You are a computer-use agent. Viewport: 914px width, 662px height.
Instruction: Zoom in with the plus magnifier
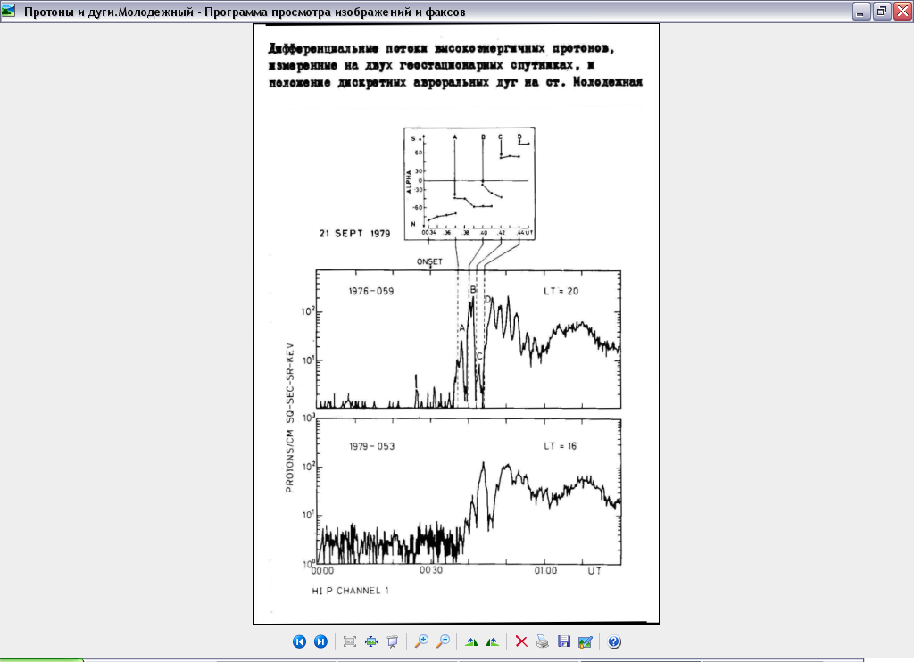421,641
